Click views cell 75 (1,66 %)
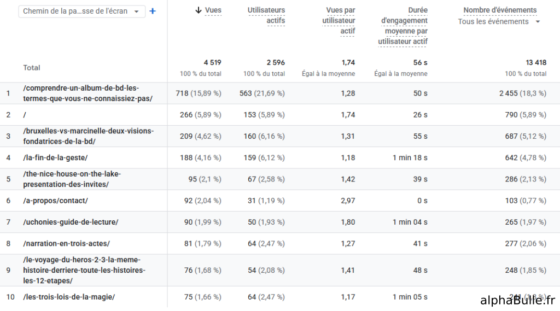This screenshot has width=560, height=311. [202, 297]
